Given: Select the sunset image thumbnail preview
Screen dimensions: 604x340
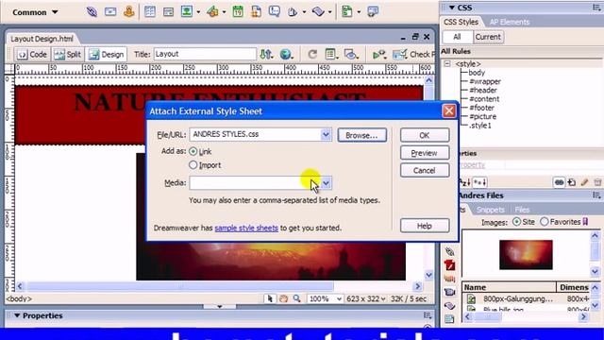Looking at the screenshot, I should coord(526,254).
